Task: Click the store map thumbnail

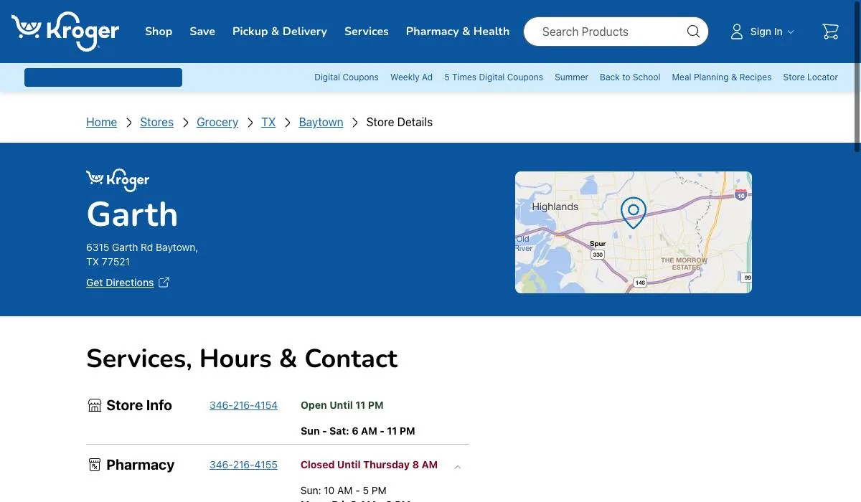Action: coord(634,232)
